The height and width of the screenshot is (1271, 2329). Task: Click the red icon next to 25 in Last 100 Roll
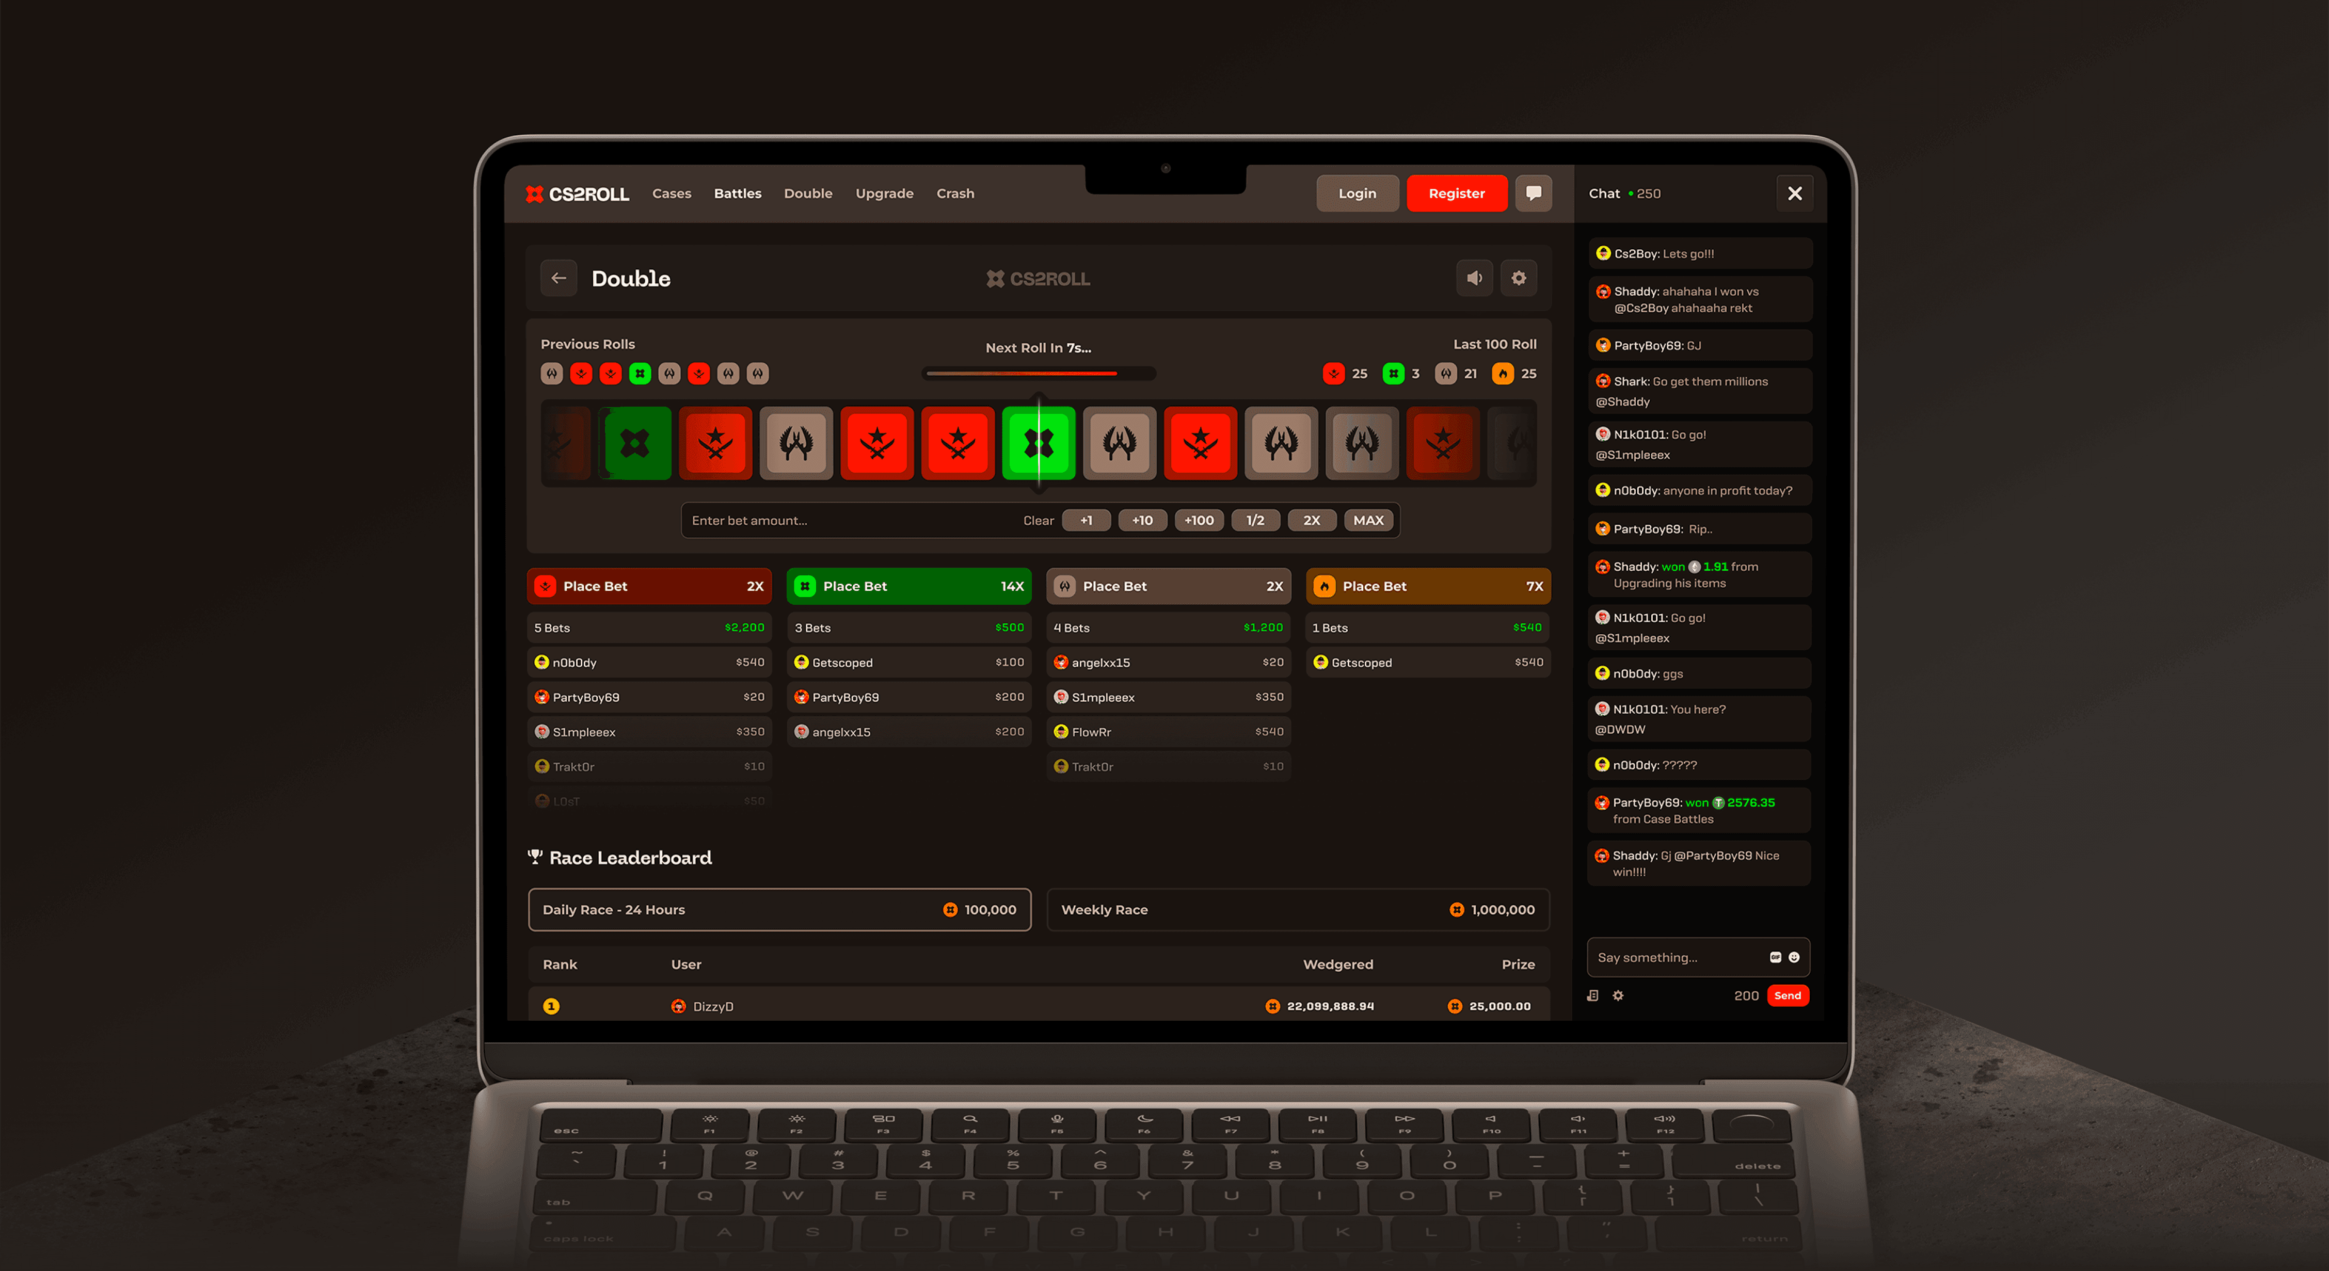[1334, 373]
